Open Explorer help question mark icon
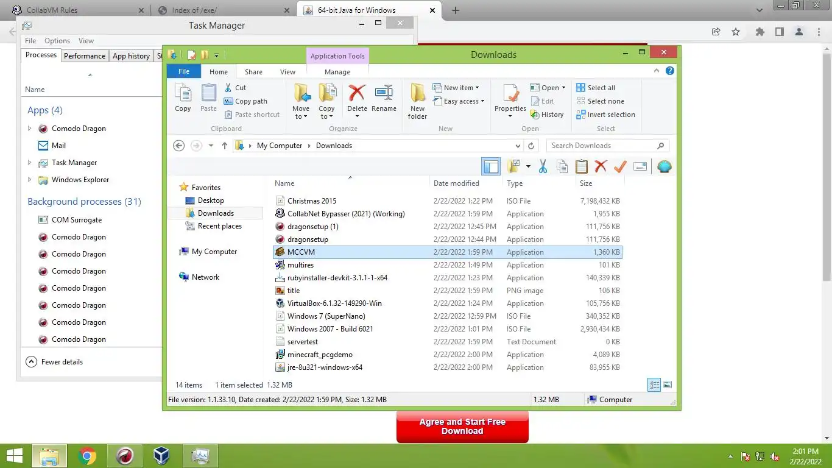832x468 pixels. [x=670, y=71]
